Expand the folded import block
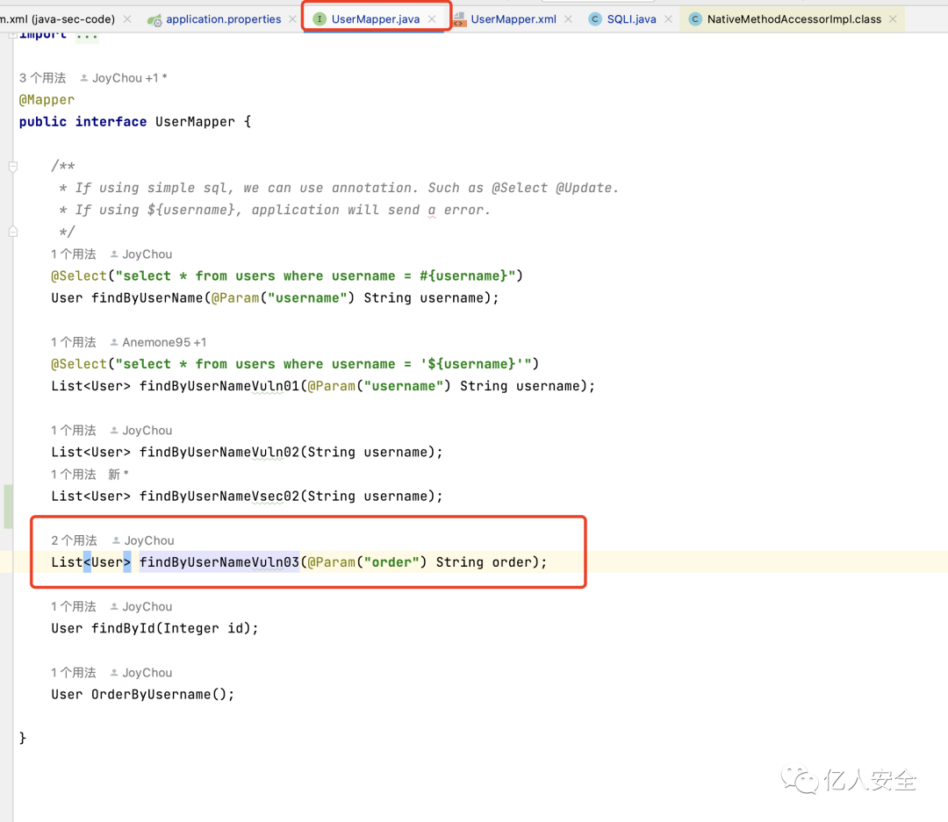This screenshot has height=822, width=948. (86, 36)
